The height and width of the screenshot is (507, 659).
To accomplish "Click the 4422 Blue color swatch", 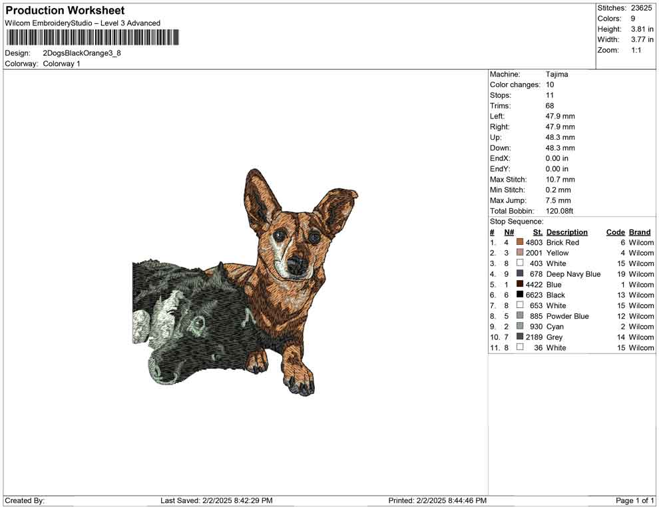I will pos(520,284).
